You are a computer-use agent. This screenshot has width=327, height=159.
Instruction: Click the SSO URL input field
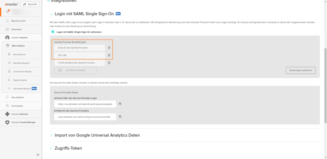pos(80,55)
